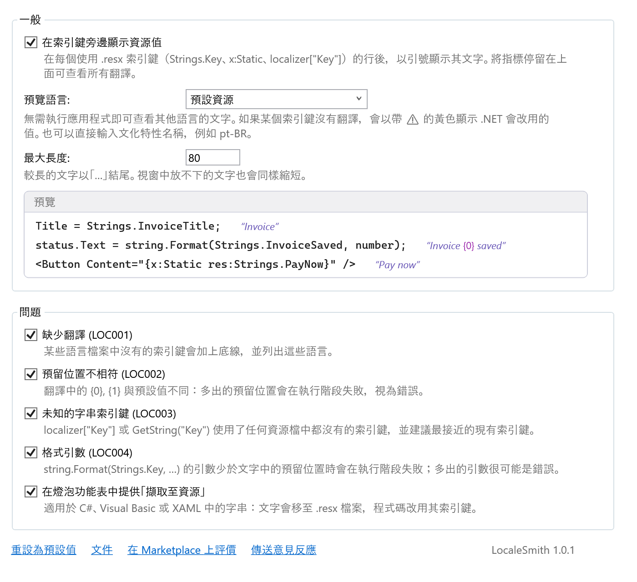This screenshot has height=582, width=637.
Task: Click 在 Marketplace 上評價 link
Action: click(x=182, y=550)
